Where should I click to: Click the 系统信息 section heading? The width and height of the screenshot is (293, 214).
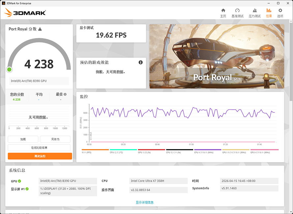17,170
